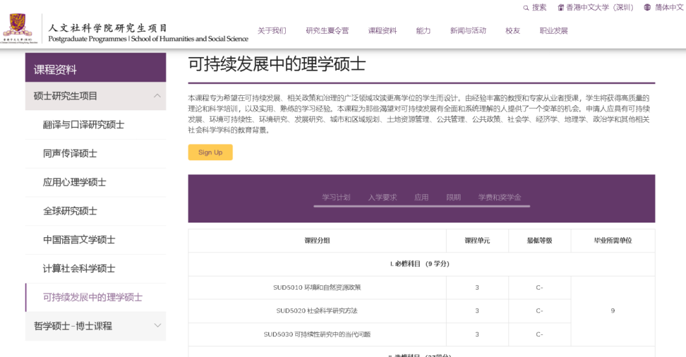This screenshot has width=686, height=357.
Task: Click the 课程资料 sidebar header
Action: click(x=95, y=68)
